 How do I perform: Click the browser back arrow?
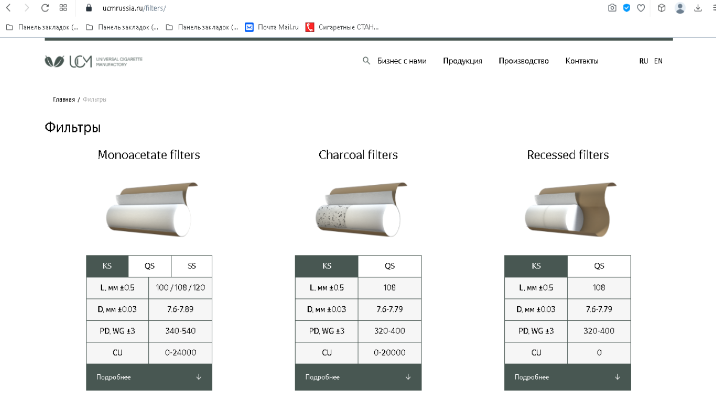[8, 8]
